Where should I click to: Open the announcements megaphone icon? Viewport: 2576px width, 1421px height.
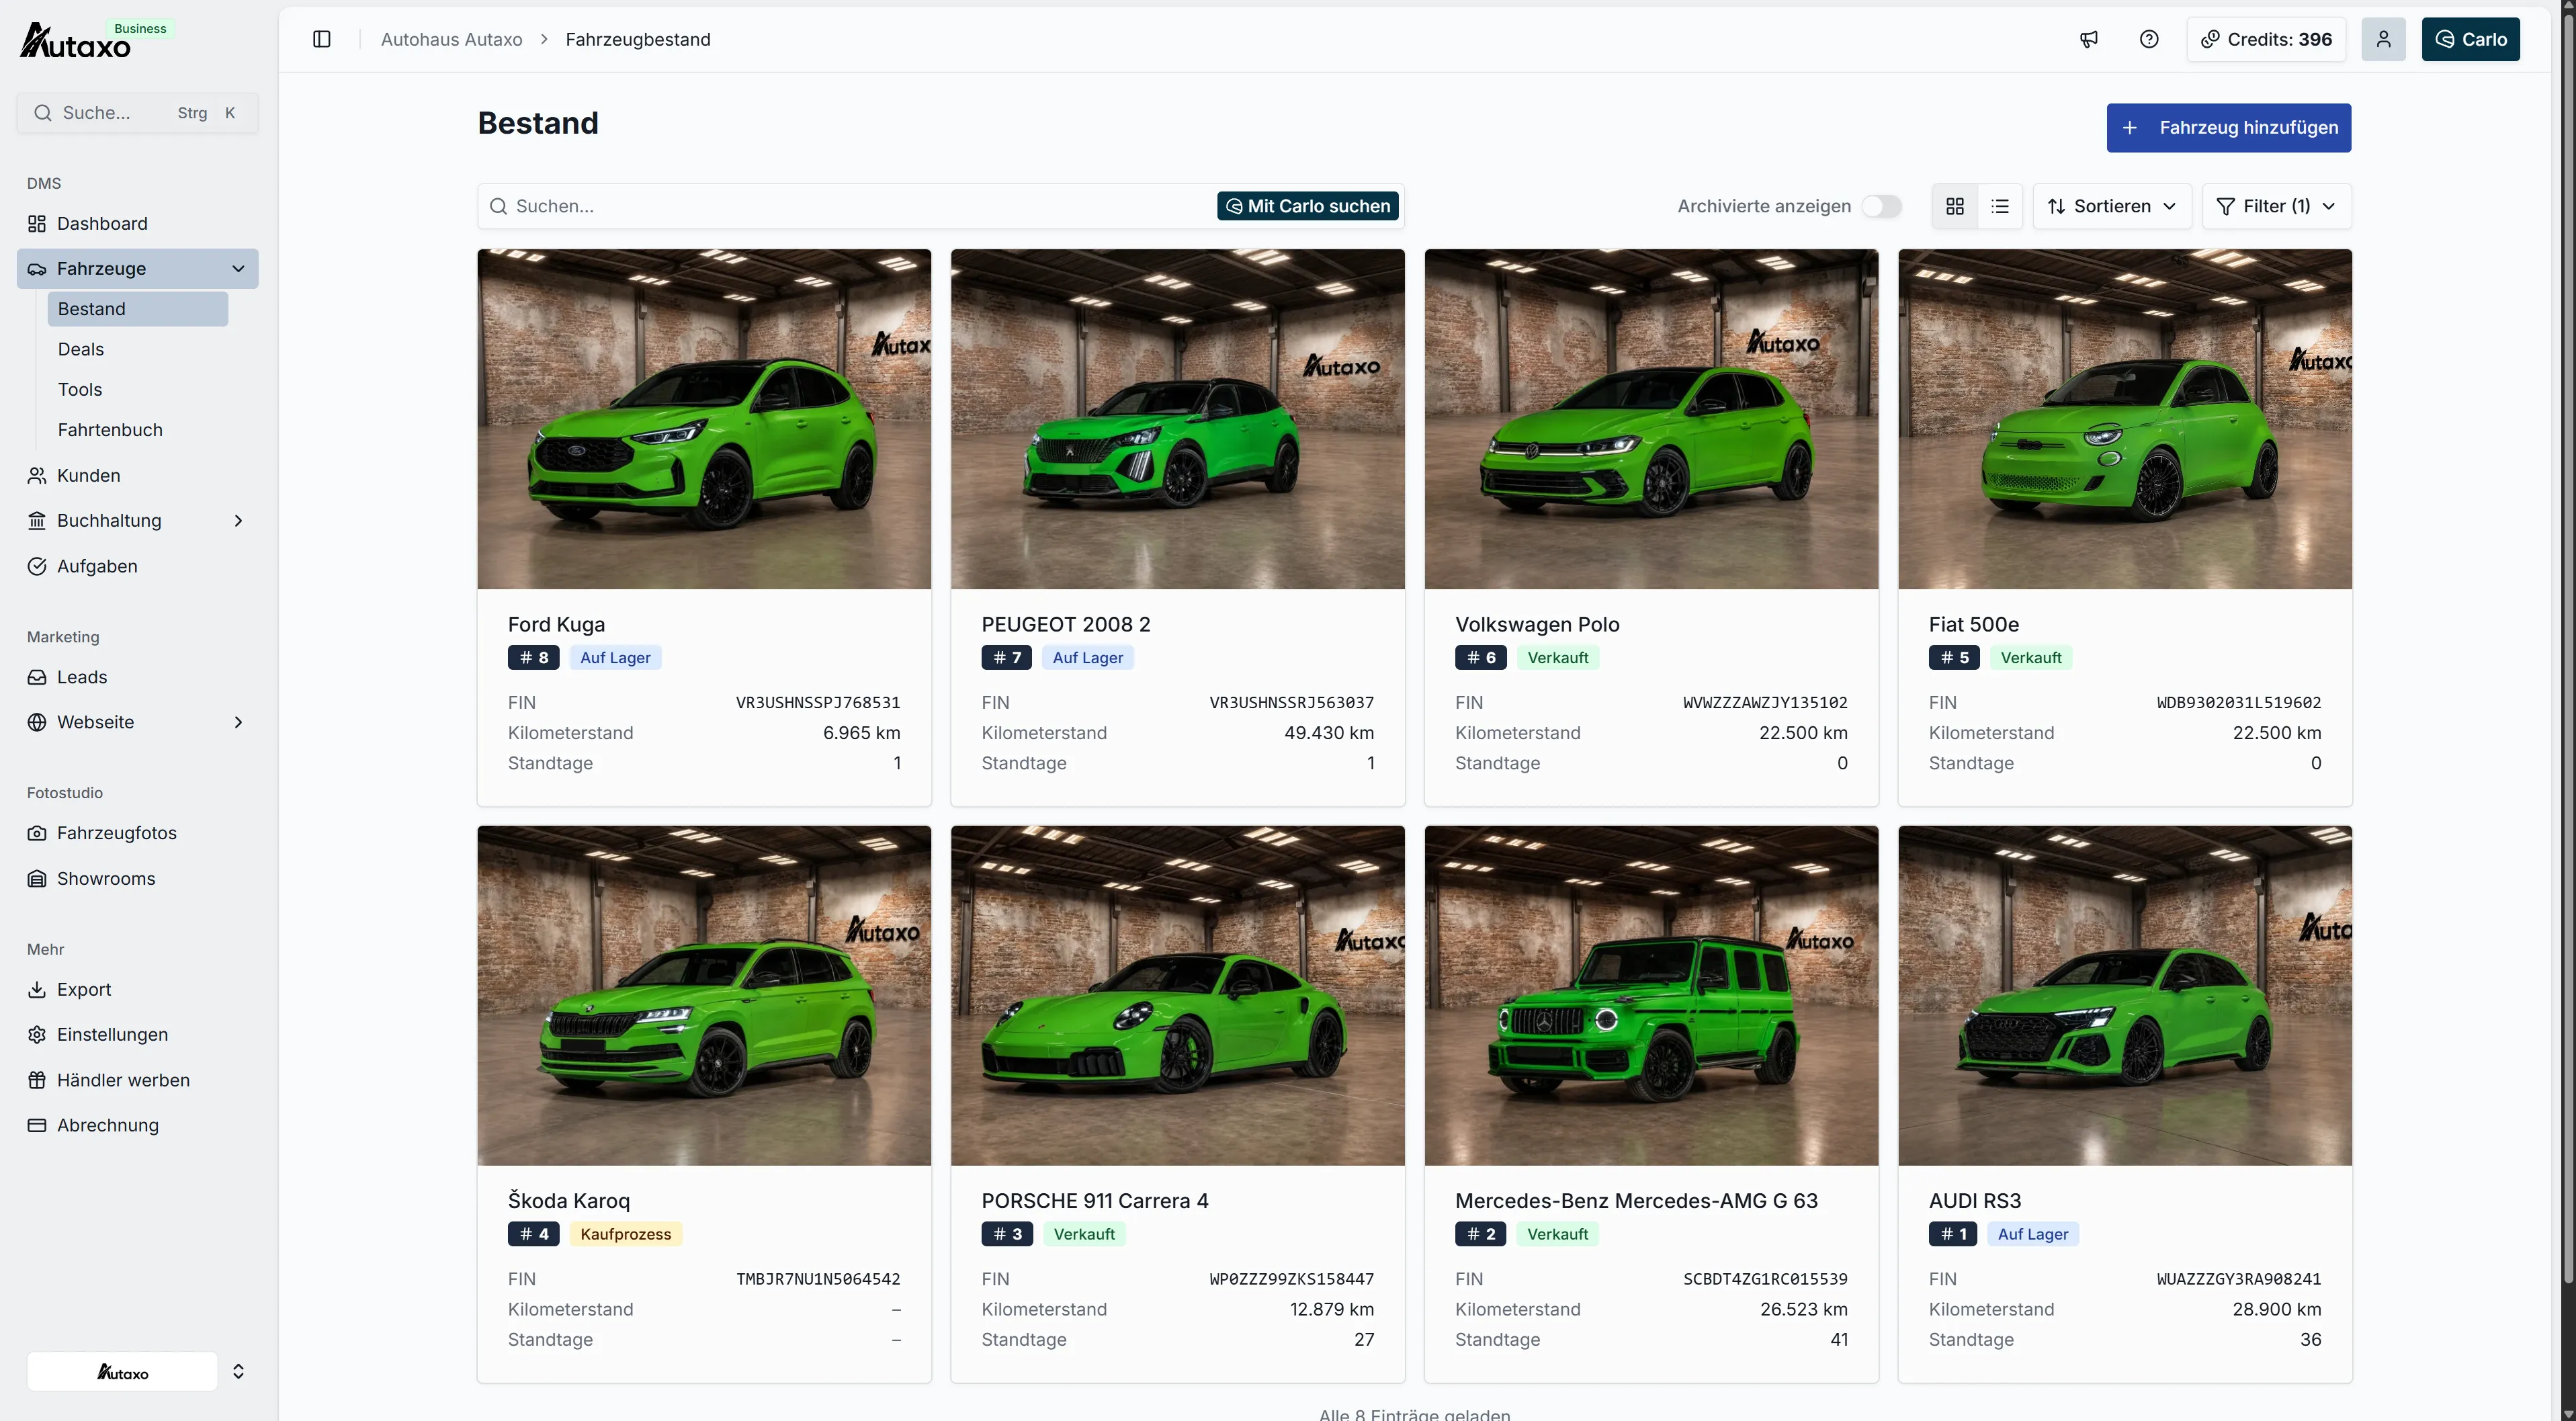(2089, 39)
